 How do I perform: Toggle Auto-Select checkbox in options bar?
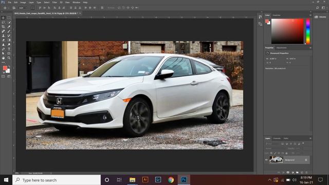point(14,8)
